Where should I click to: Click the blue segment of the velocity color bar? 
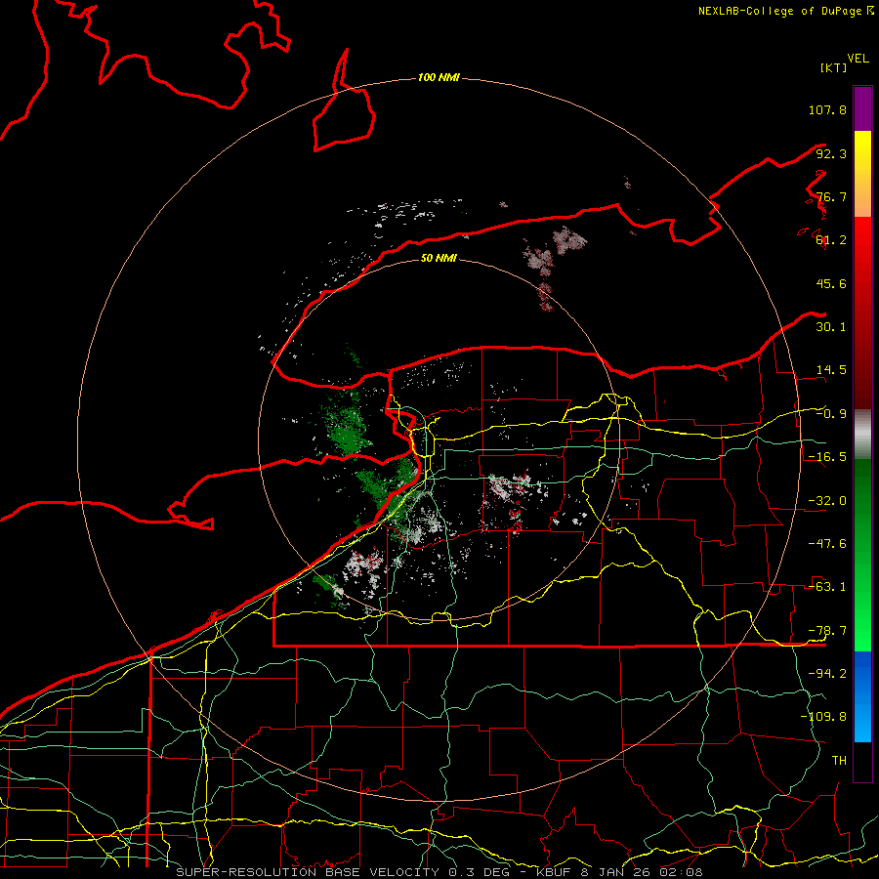[862, 696]
